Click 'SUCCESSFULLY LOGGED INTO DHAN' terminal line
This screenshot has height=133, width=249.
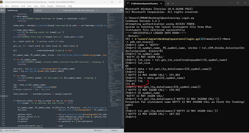(156, 33)
